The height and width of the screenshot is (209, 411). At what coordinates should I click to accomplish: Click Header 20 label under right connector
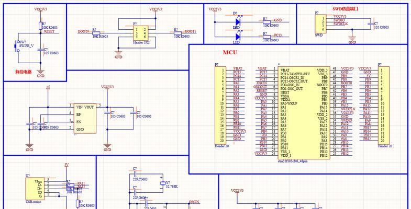385,146
